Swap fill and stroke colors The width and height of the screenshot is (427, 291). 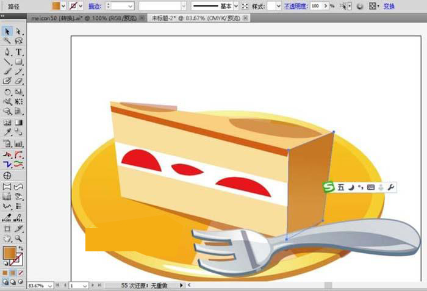tap(21, 248)
